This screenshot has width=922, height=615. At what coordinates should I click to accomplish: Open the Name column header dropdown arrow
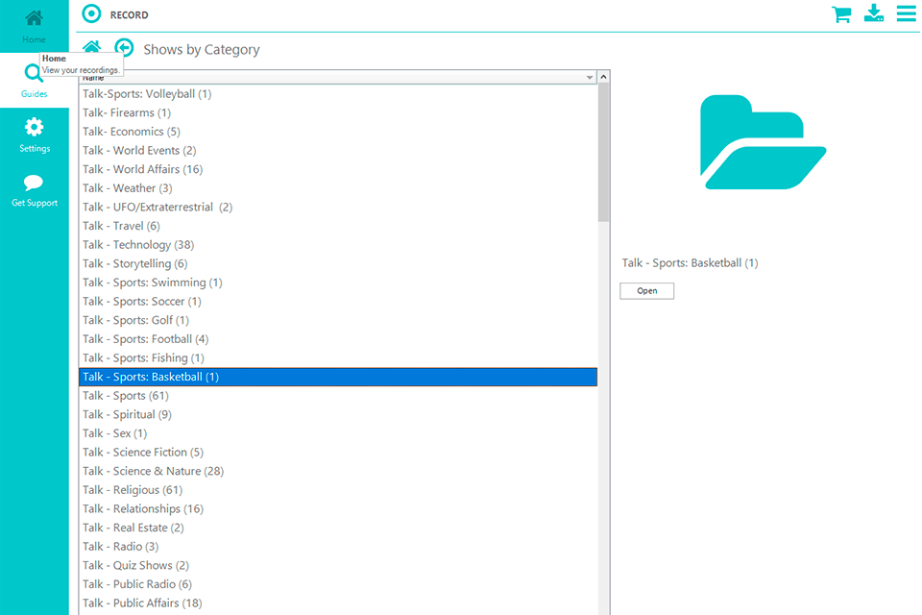pyautogui.click(x=590, y=77)
